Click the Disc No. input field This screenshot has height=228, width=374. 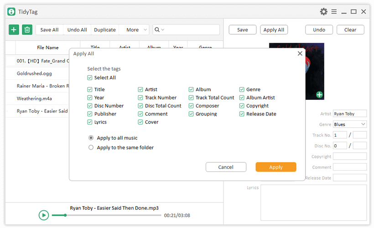[x=340, y=146]
